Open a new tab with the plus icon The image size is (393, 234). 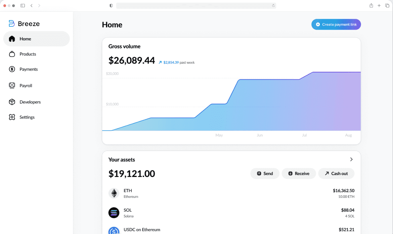[379, 6]
